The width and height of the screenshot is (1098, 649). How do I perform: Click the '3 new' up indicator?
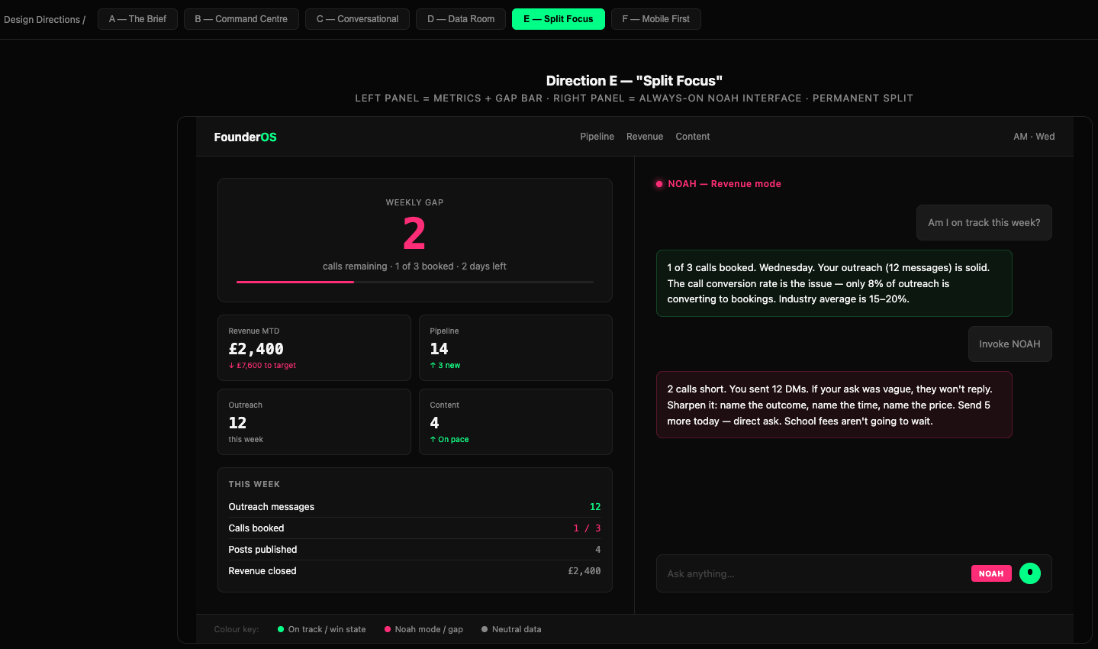coord(445,366)
